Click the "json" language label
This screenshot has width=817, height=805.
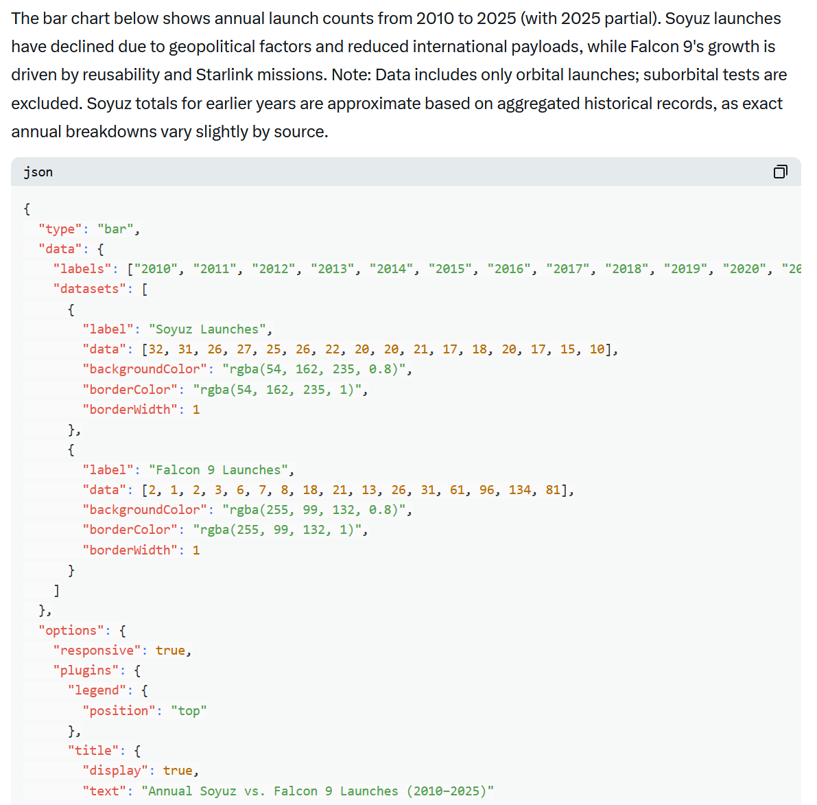38,172
